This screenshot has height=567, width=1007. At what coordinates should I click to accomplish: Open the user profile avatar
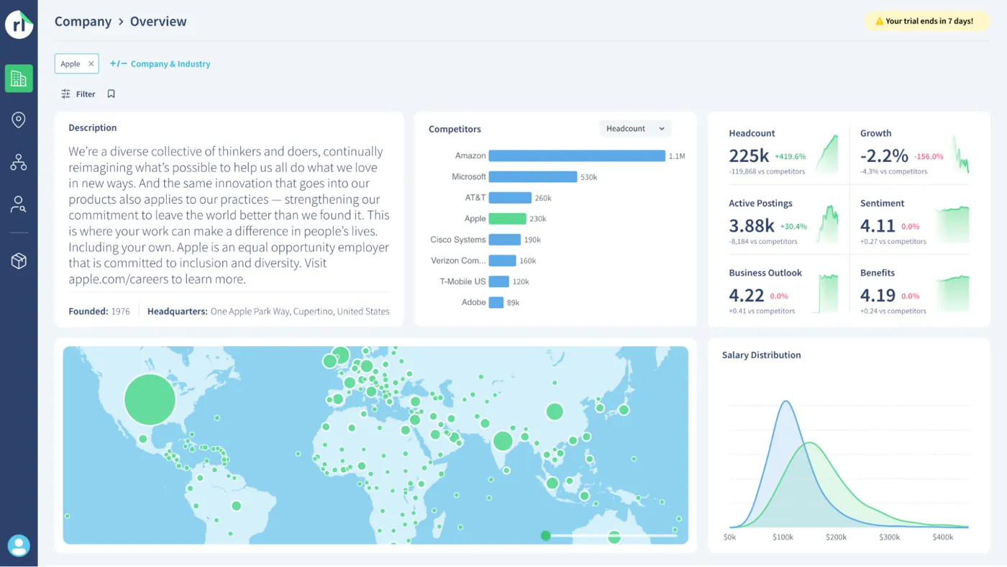[x=19, y=545]
